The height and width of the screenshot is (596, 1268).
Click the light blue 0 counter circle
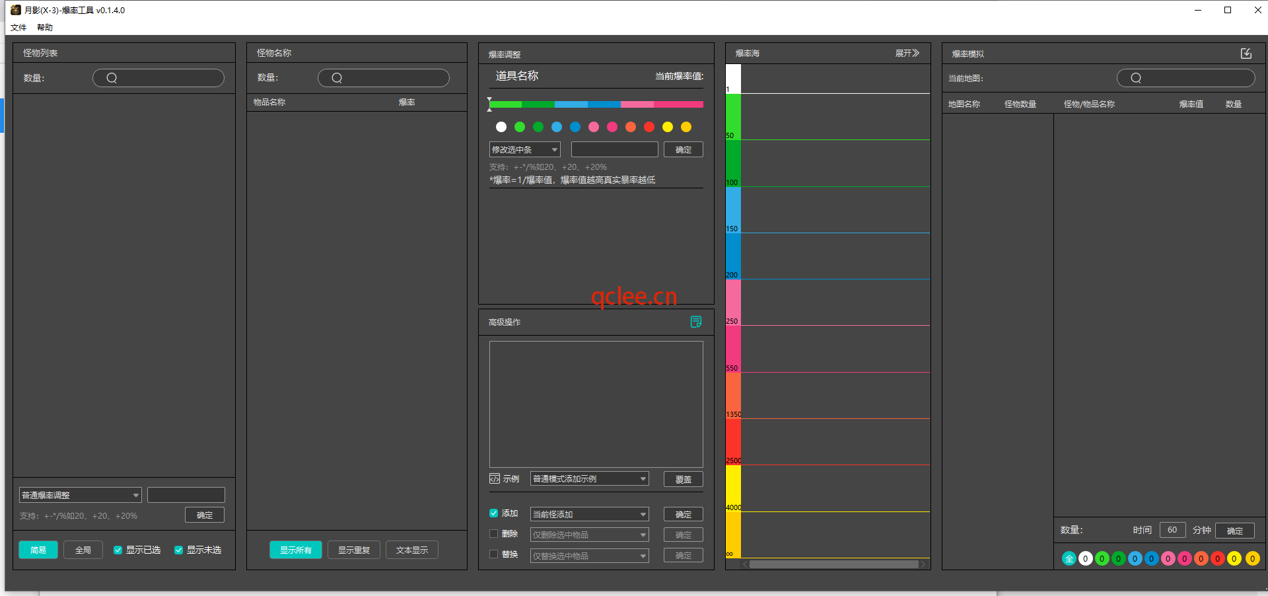coord(1135,558)
